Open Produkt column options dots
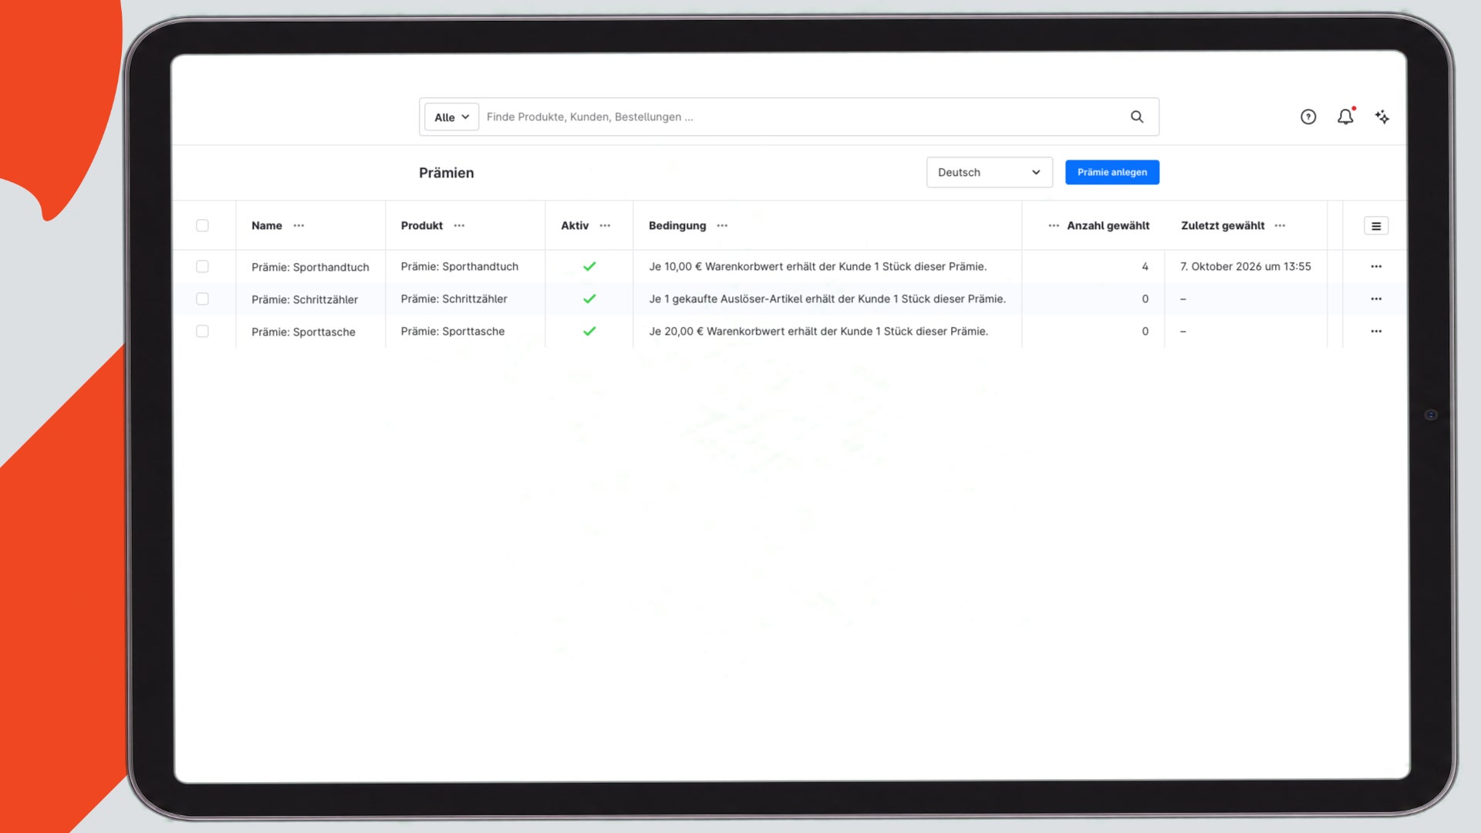Image resolution: width=1481 pixels, height=833 pixels. point(459,226)
